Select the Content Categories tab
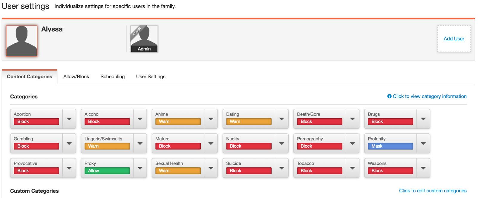This screenshot has height=198, width=478. point(29,77)
